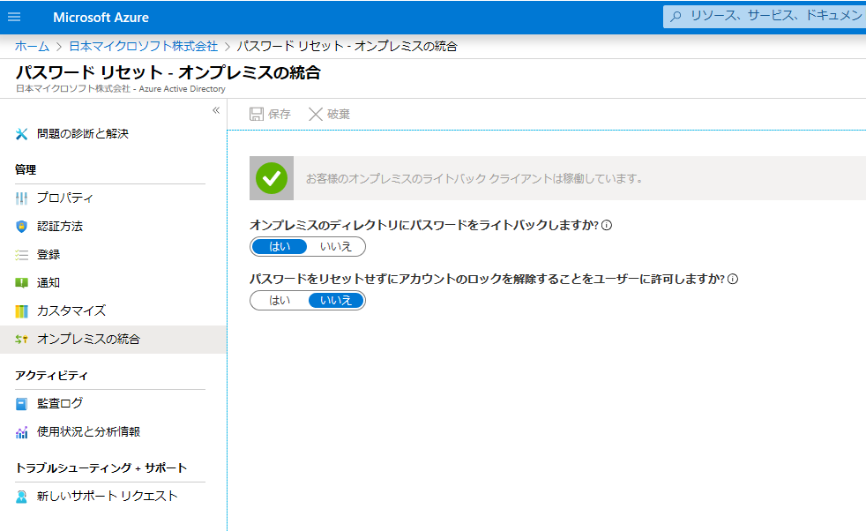Click the ホーム breadcrumb link
This screenshot has width=866, height=531.
click(32, 47)
